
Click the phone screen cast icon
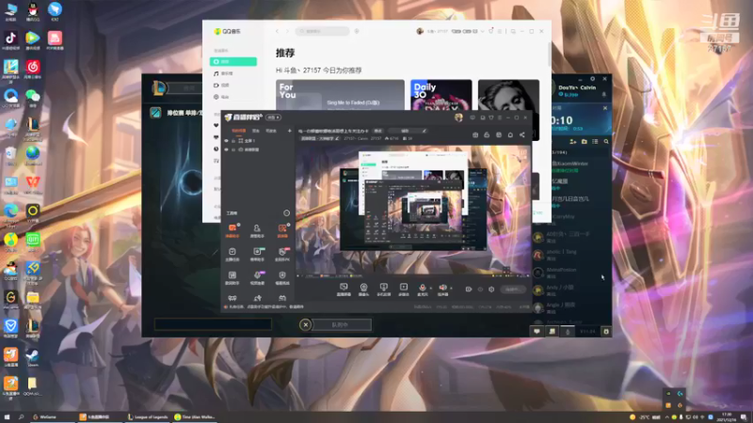[383, 289]
